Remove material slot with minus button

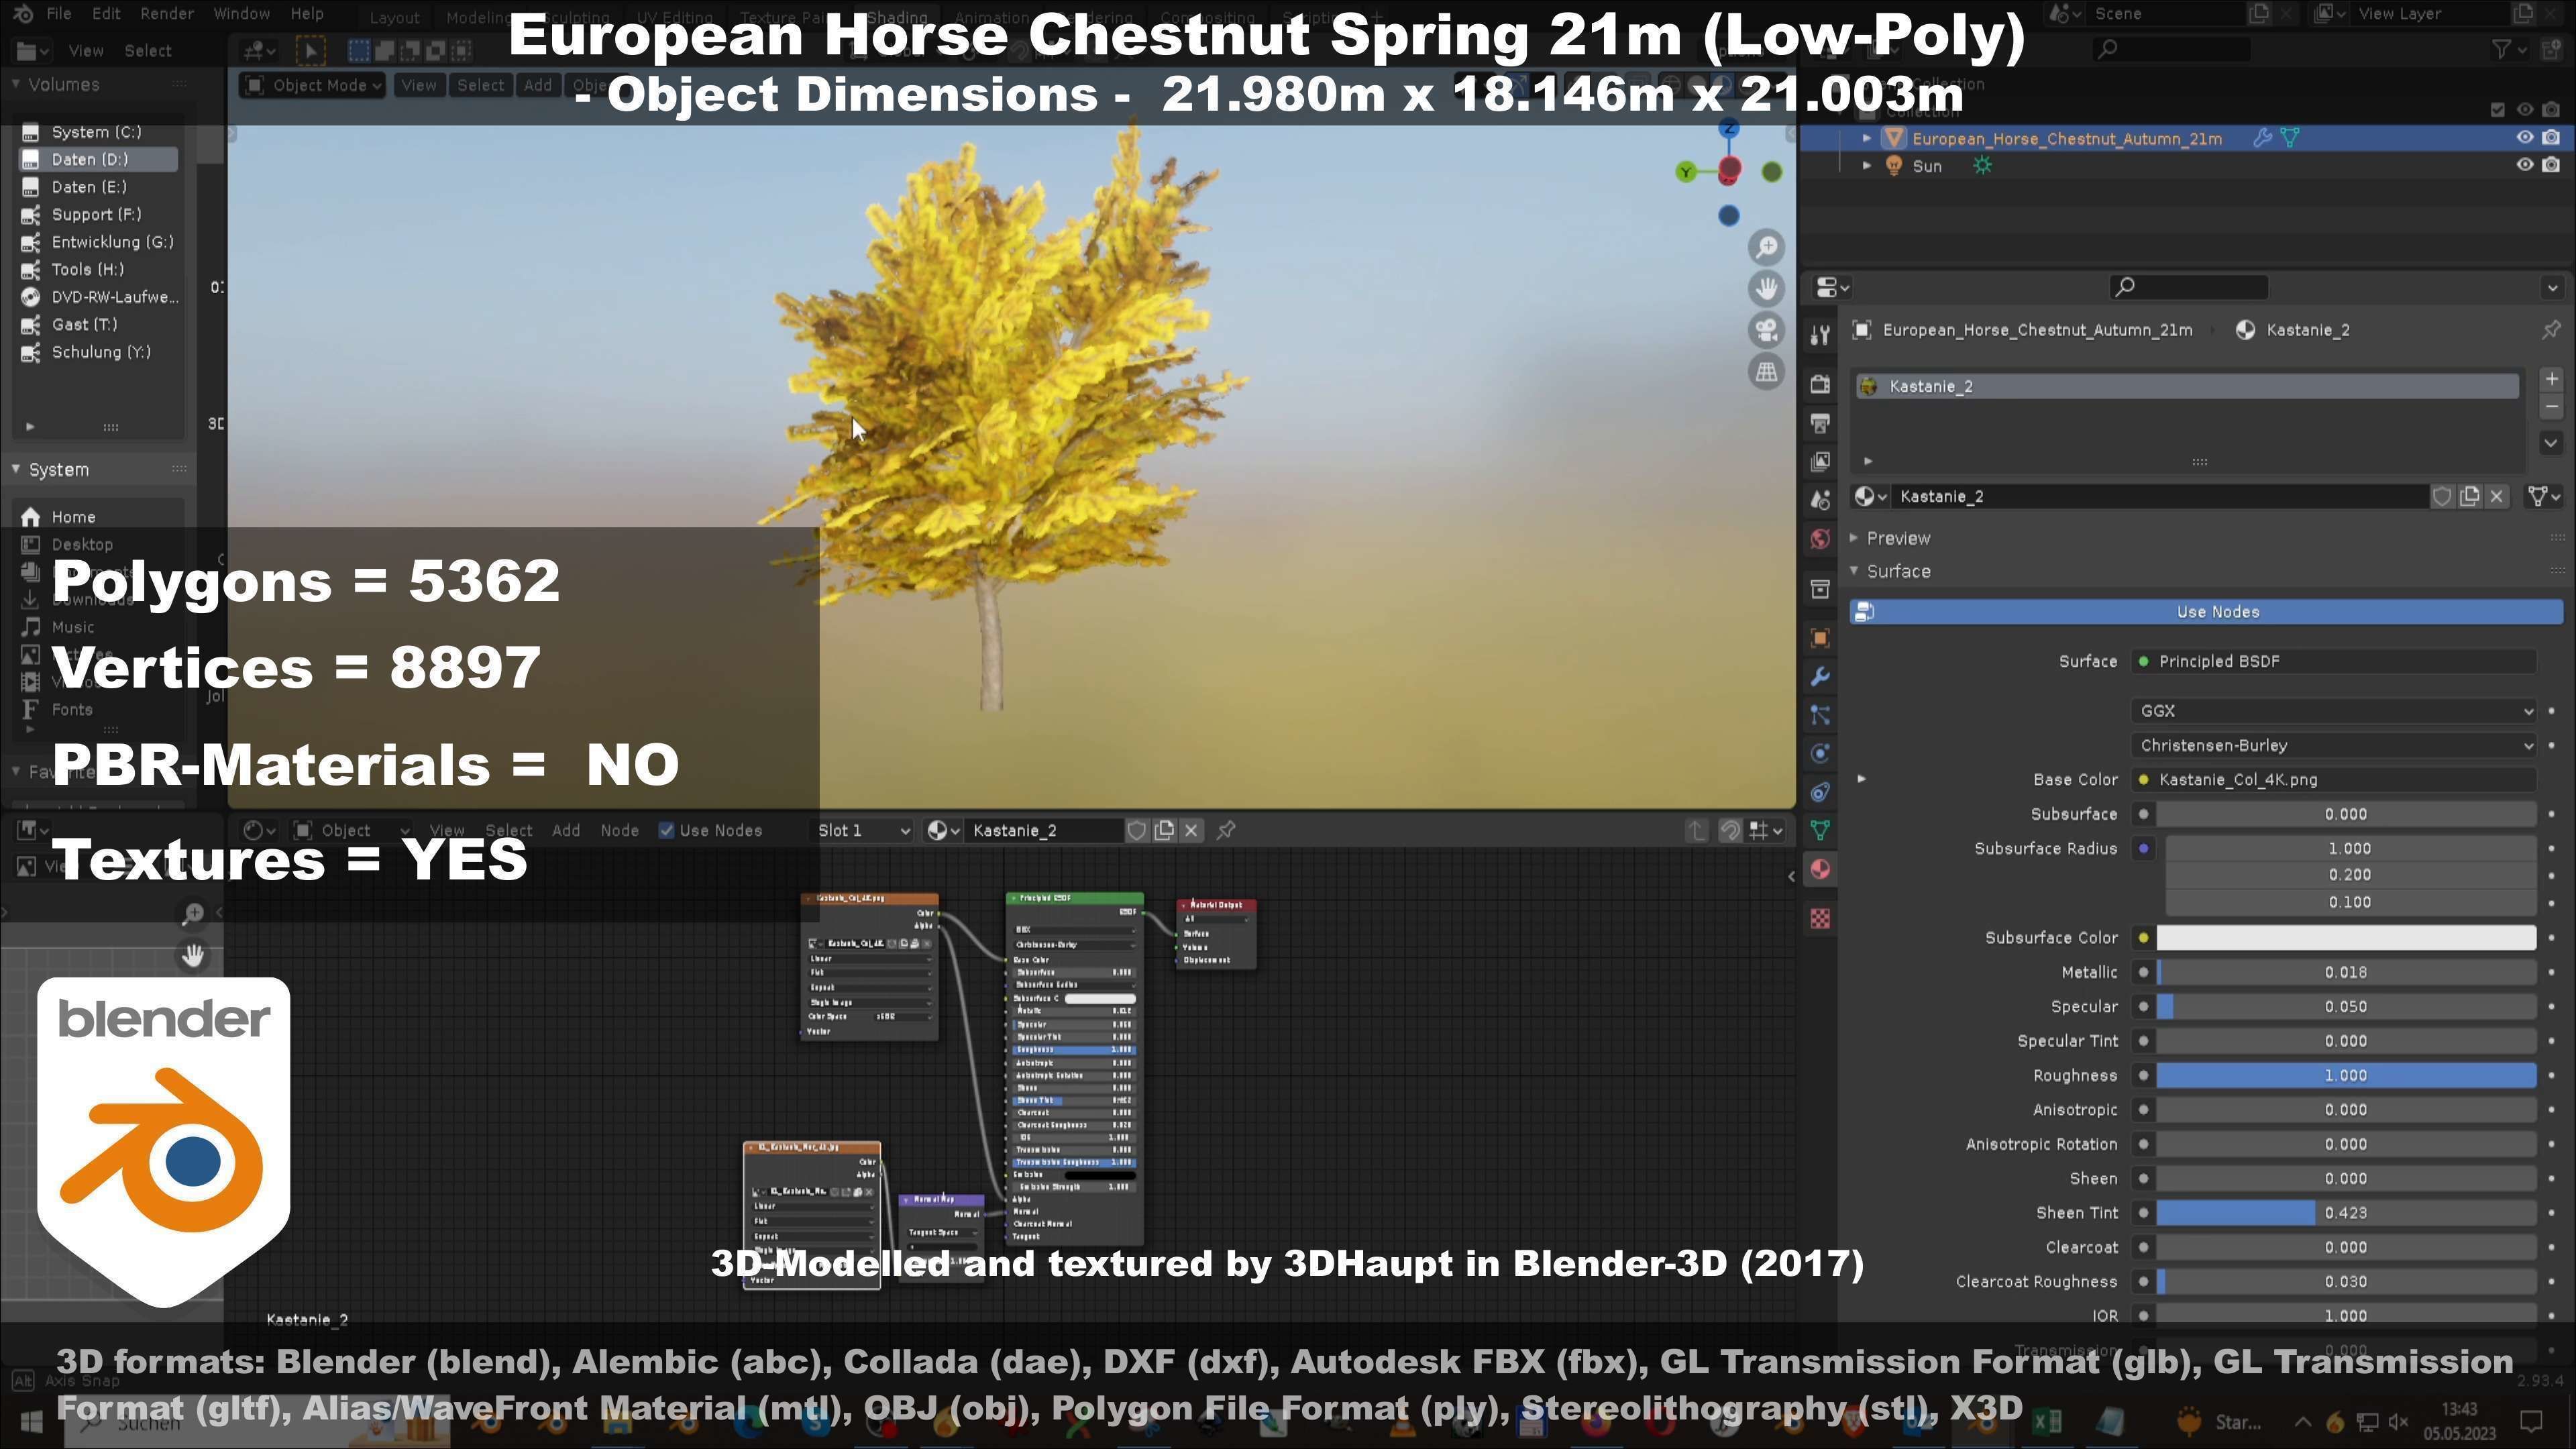point(2551,407)
